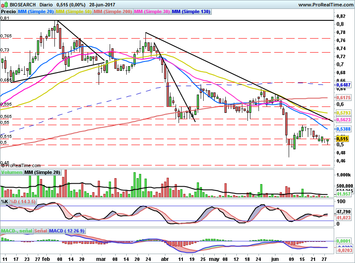Select the 0,5388 blue price axis tag
Viewport: 355px width, 263px height.
[x=344, y=129]
